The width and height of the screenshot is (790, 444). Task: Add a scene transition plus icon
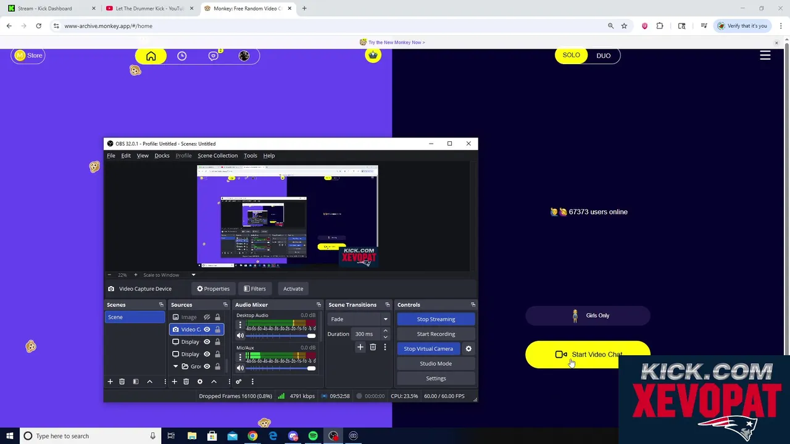(x=360, y=348)
